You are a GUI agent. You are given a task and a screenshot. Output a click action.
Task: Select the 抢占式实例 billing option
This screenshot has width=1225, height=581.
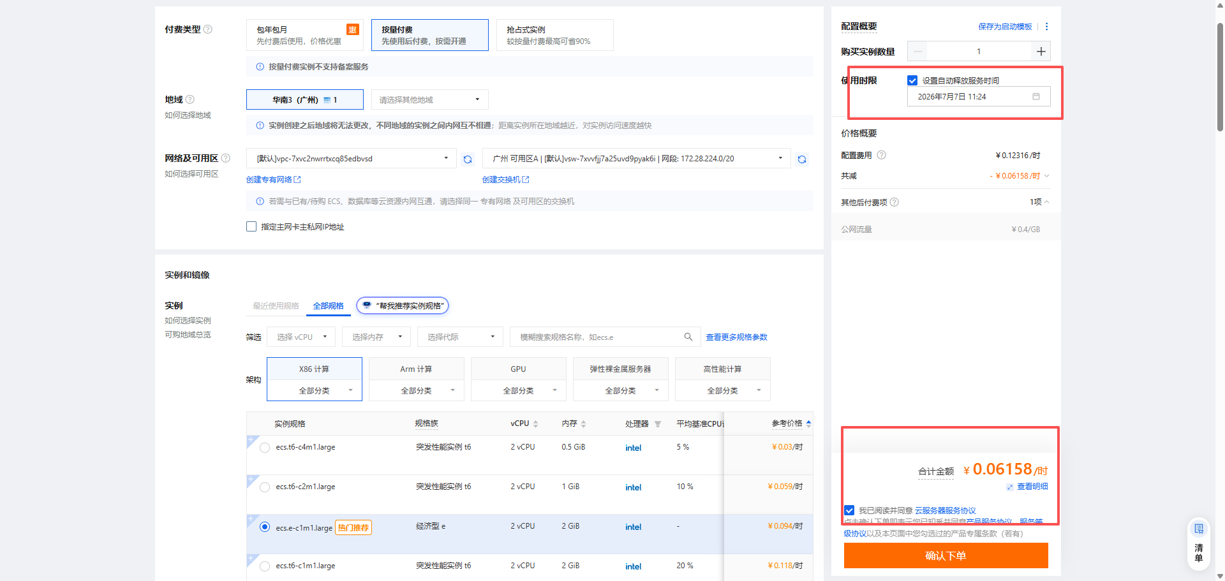pos(554,35)
